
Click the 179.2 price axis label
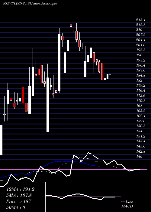pos(141,85)
